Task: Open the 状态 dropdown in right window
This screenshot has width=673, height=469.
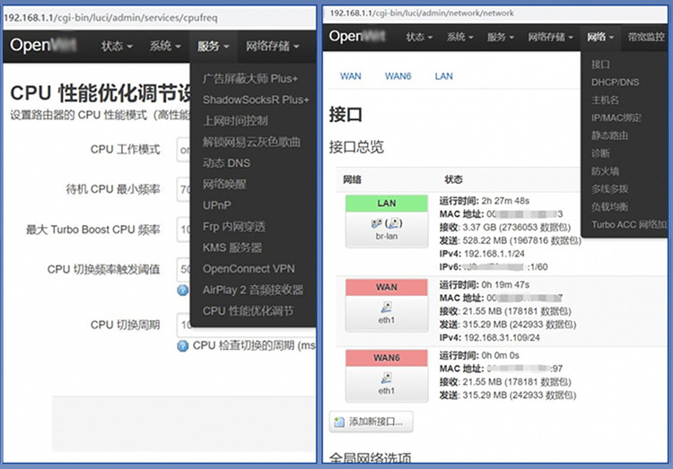Action: point(419,38)
